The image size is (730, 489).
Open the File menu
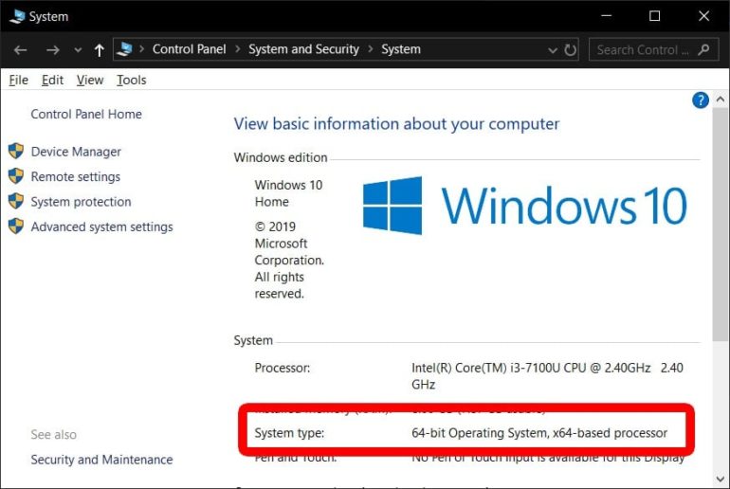19,80
